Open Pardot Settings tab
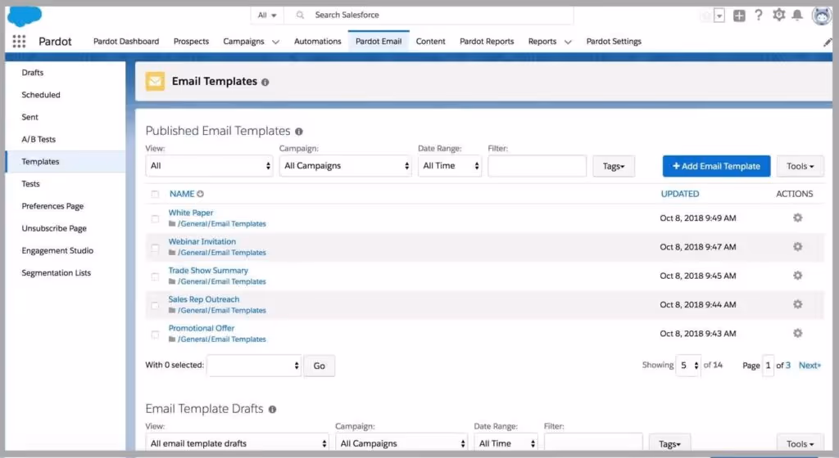Screen dimensions: 839x458 (x=614, y=41)
